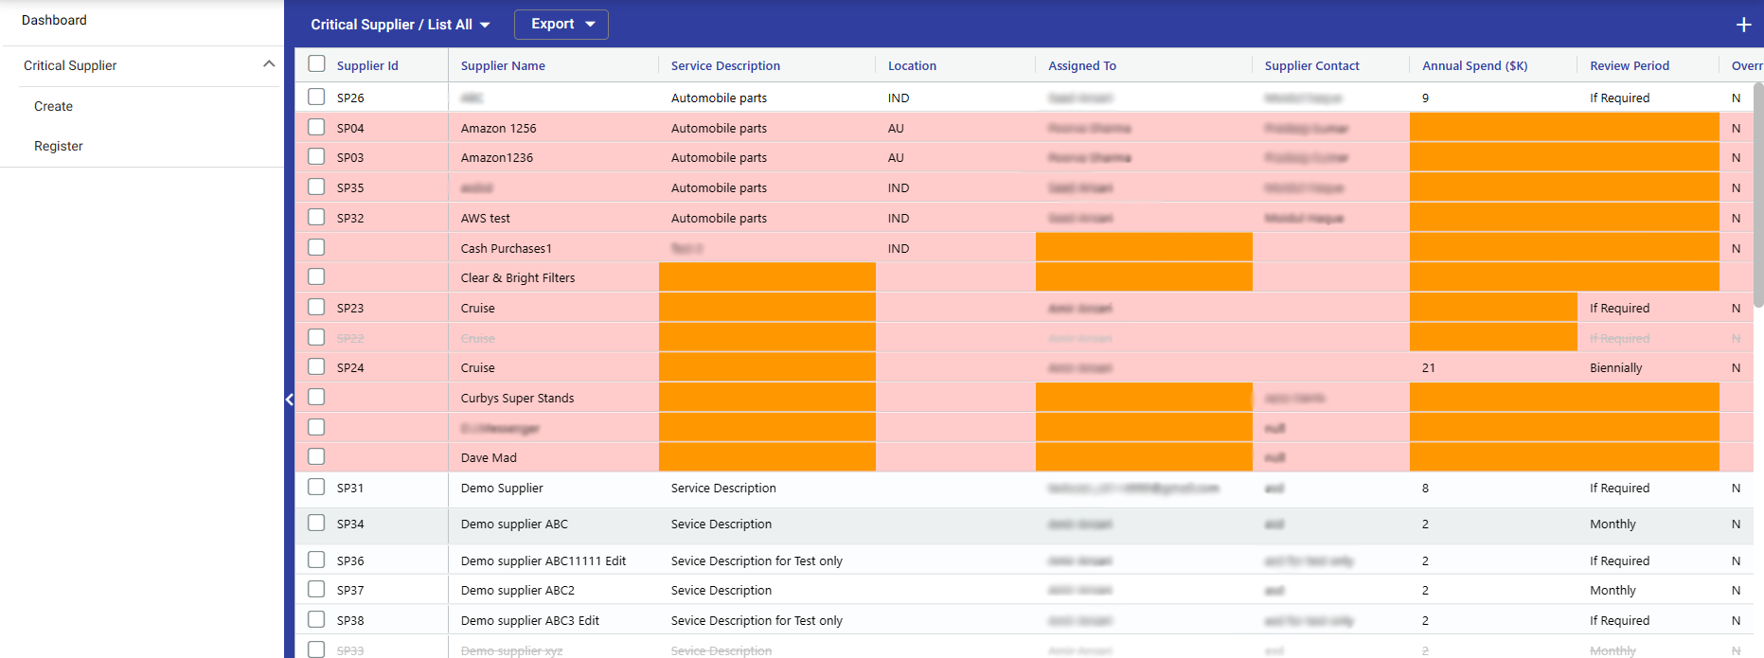The image size is (1764, 658).
Task: Select the checkbox for row SP04
Action: tap(316, 128)
